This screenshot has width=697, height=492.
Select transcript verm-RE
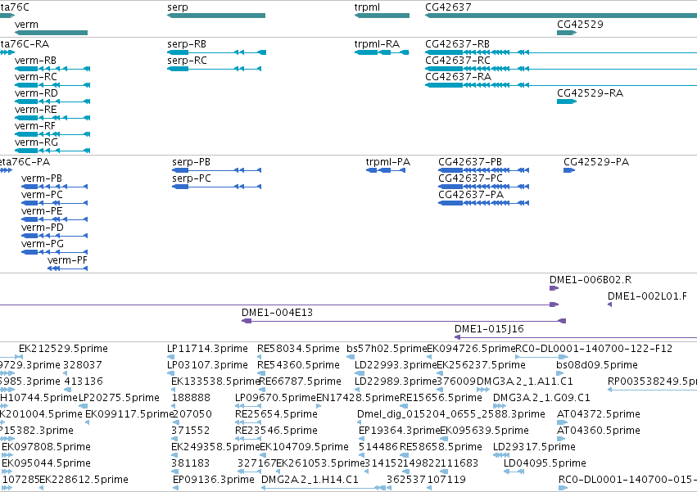pos(35,110)
